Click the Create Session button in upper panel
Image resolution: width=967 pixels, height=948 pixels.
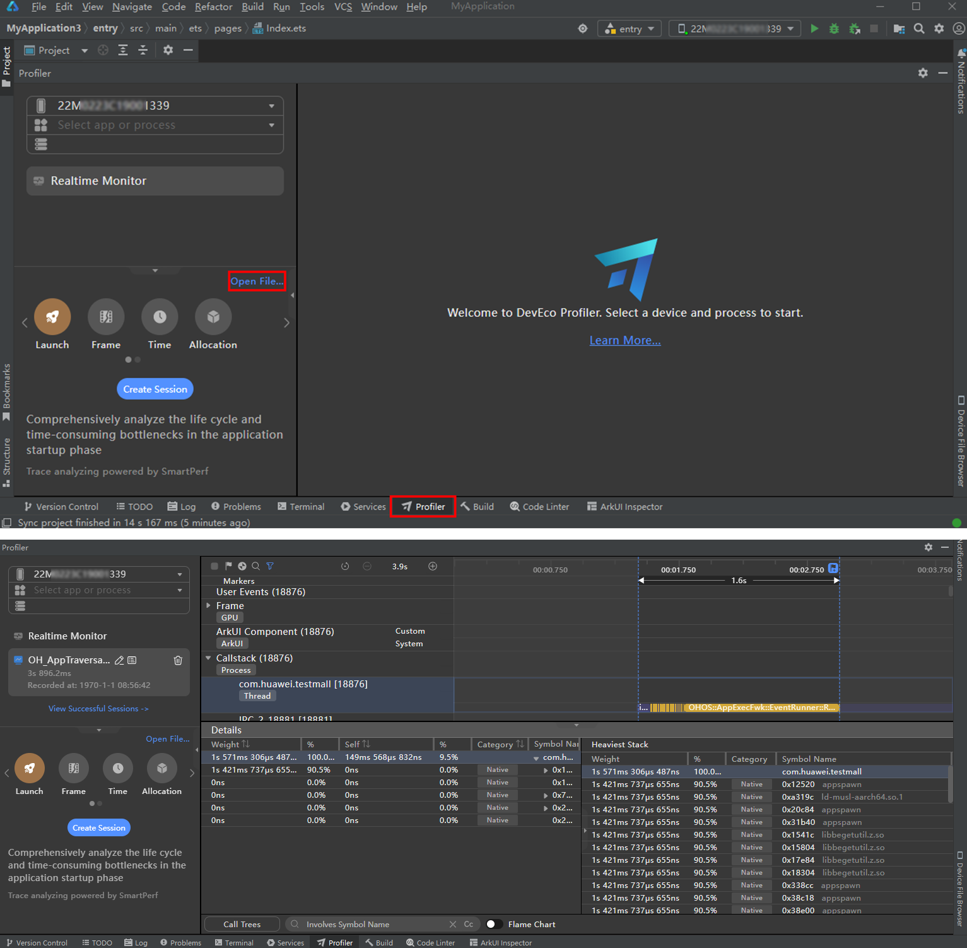(155, 389)
